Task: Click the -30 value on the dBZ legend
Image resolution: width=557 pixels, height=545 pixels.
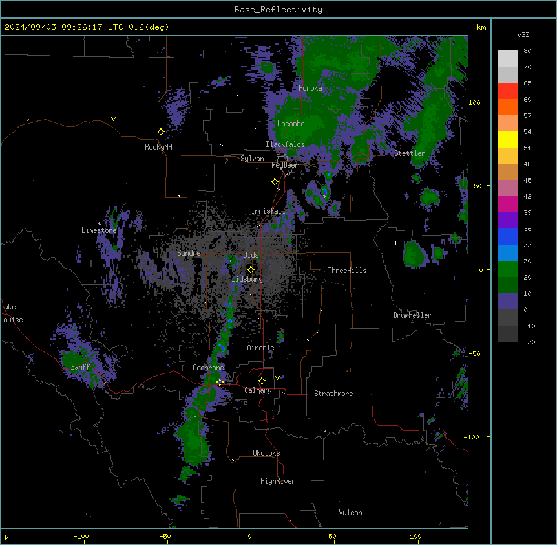Action: coord(529,342)
